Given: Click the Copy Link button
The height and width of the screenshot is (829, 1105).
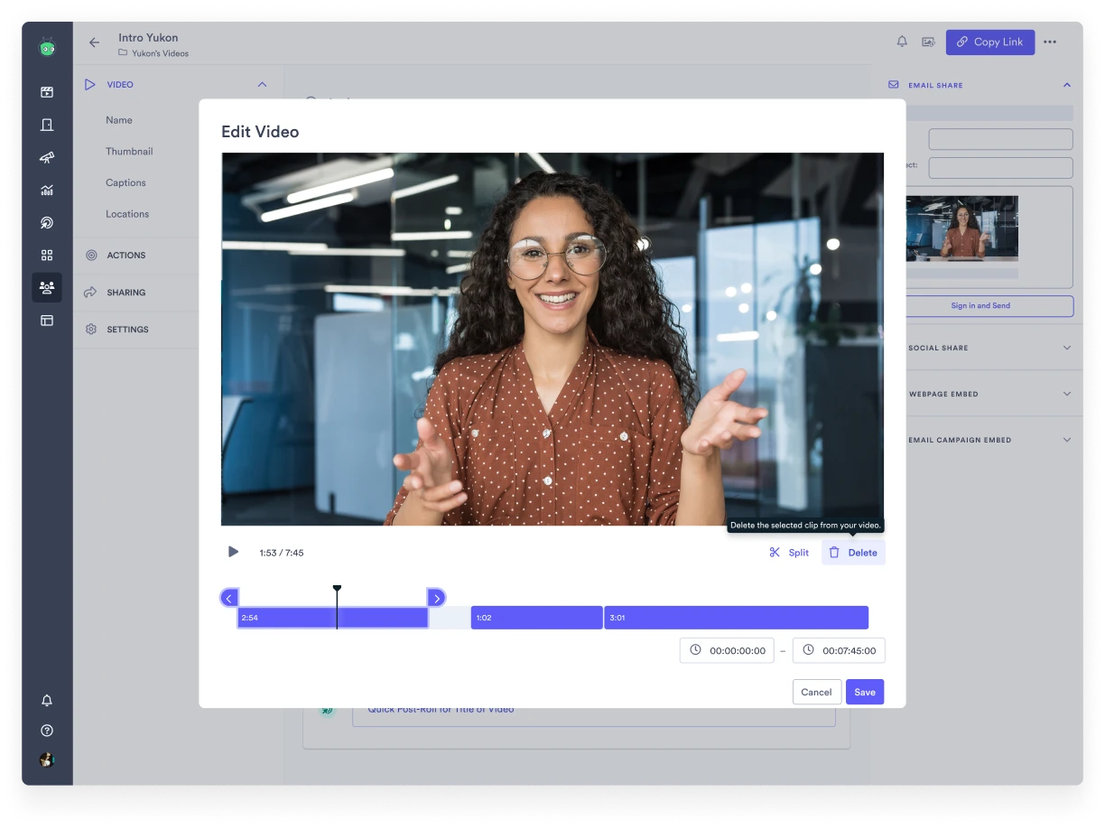Looking at the screenshot, I should (x=990, y=42).
